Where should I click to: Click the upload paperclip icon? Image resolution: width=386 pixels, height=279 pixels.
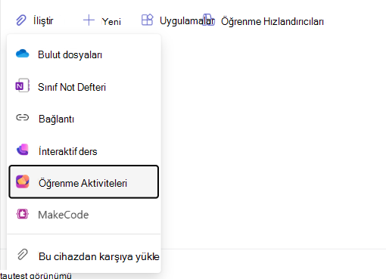[x=23, y=255]
